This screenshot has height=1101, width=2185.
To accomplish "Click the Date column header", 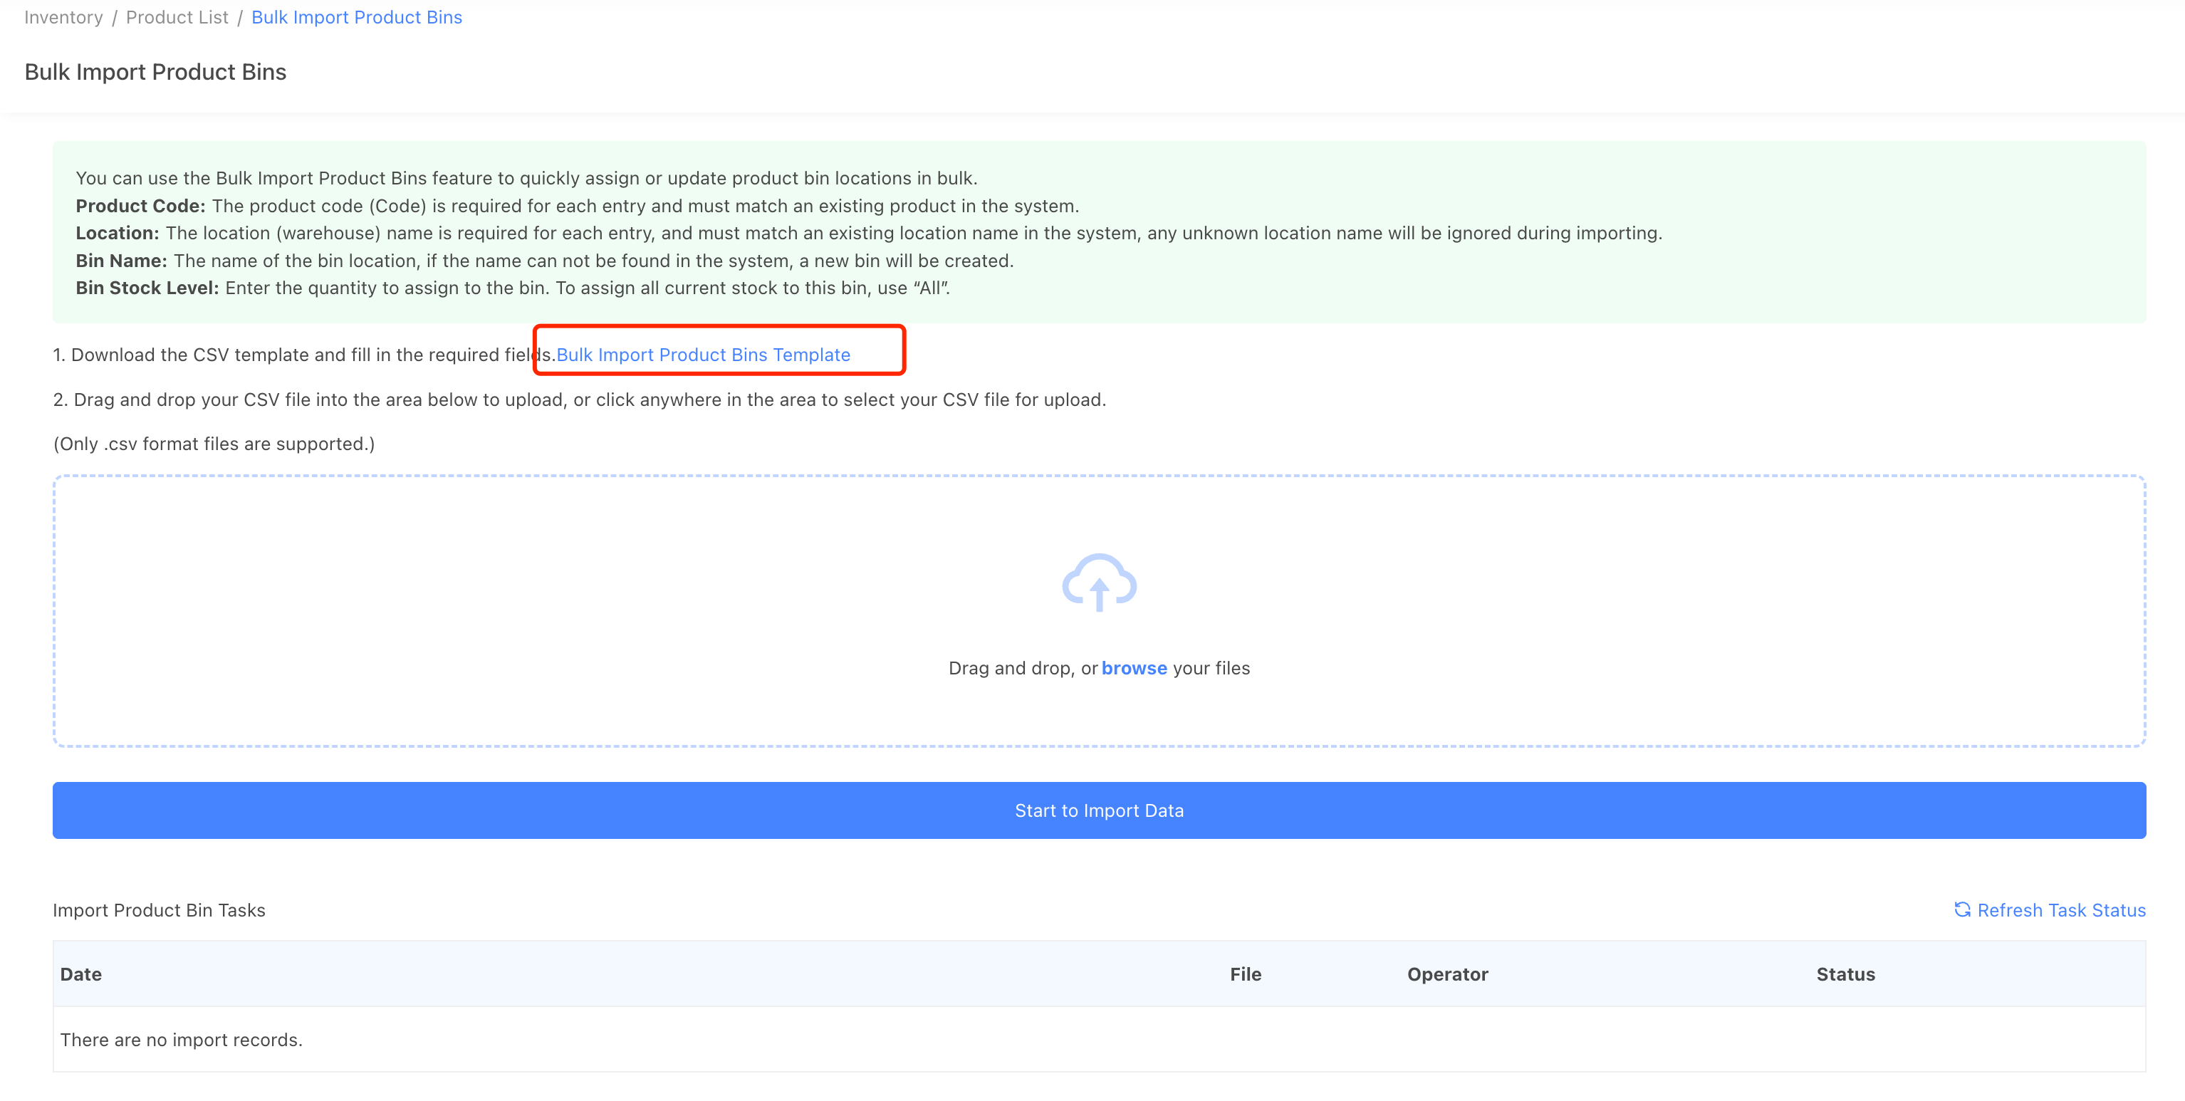I will click(x=81, y=974).
